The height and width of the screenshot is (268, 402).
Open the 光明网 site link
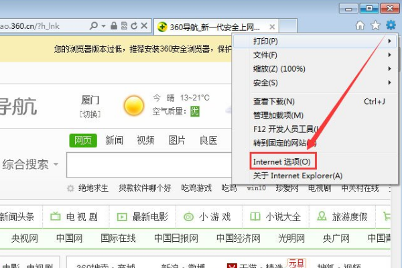click(x=291, y=239)
